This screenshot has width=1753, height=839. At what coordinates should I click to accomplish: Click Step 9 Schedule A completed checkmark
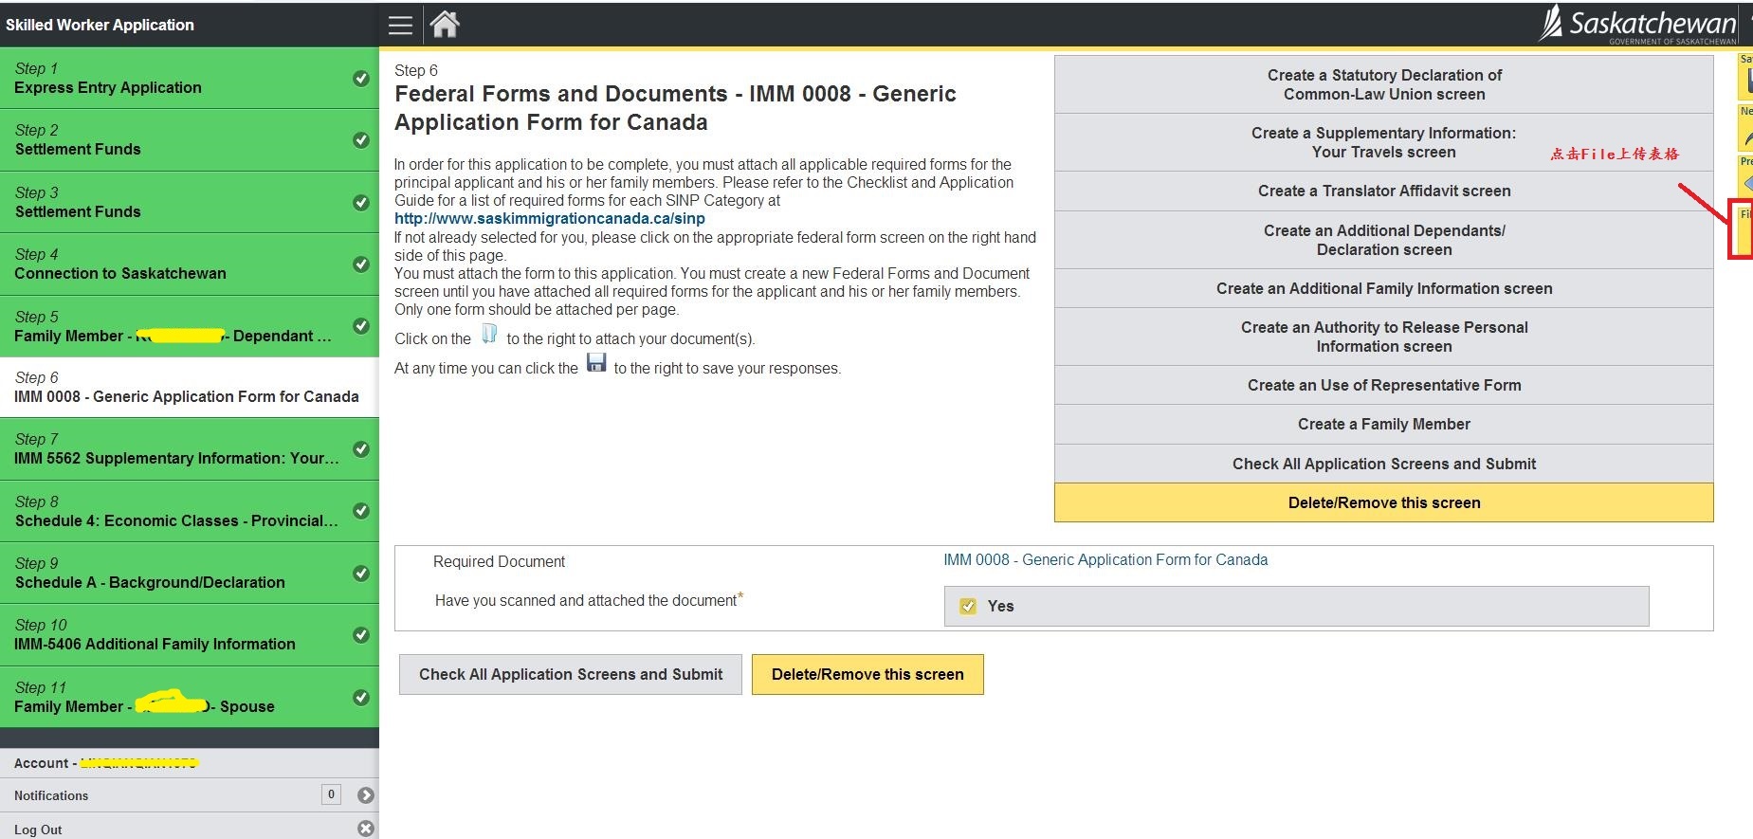361,574
